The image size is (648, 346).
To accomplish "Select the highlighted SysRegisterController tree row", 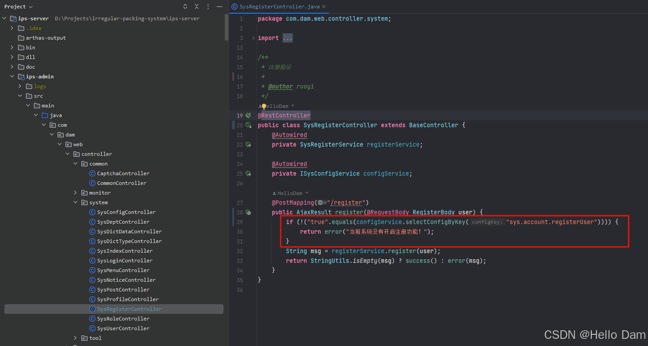I will [114, 309].
